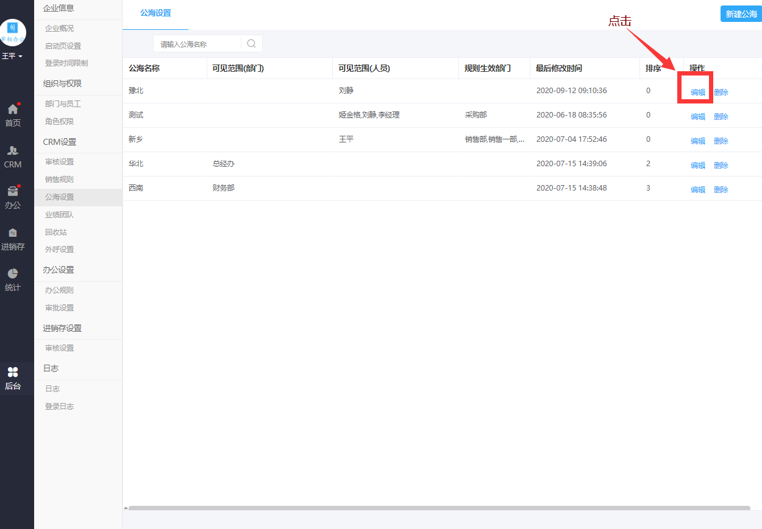This screenshot has width=762, height=529.
Task: Click the 可见范围(部门) column header
Action: (x=238, y=68)
